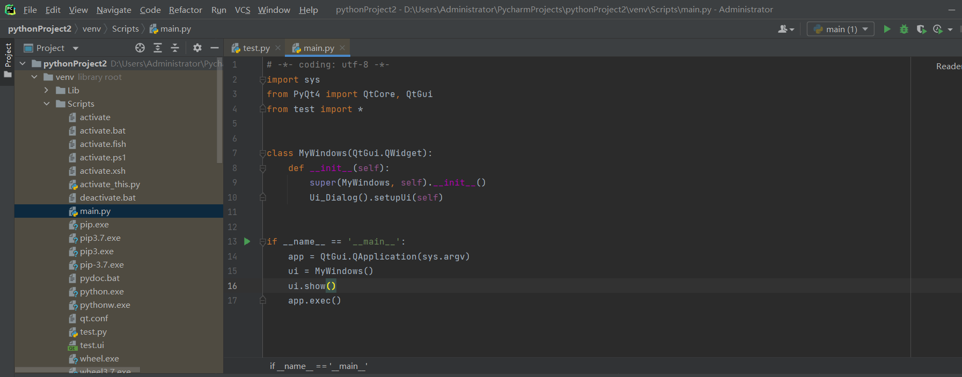
Task: Expand the Lib folder
Action: tap(46, 90)
